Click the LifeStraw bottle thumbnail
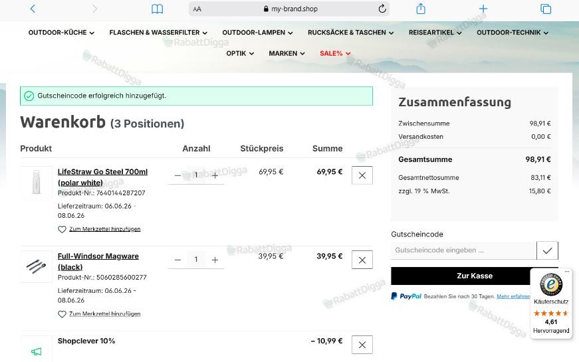Screen dimensions: 579x362 pyautogui.click(x=36, y=182)
